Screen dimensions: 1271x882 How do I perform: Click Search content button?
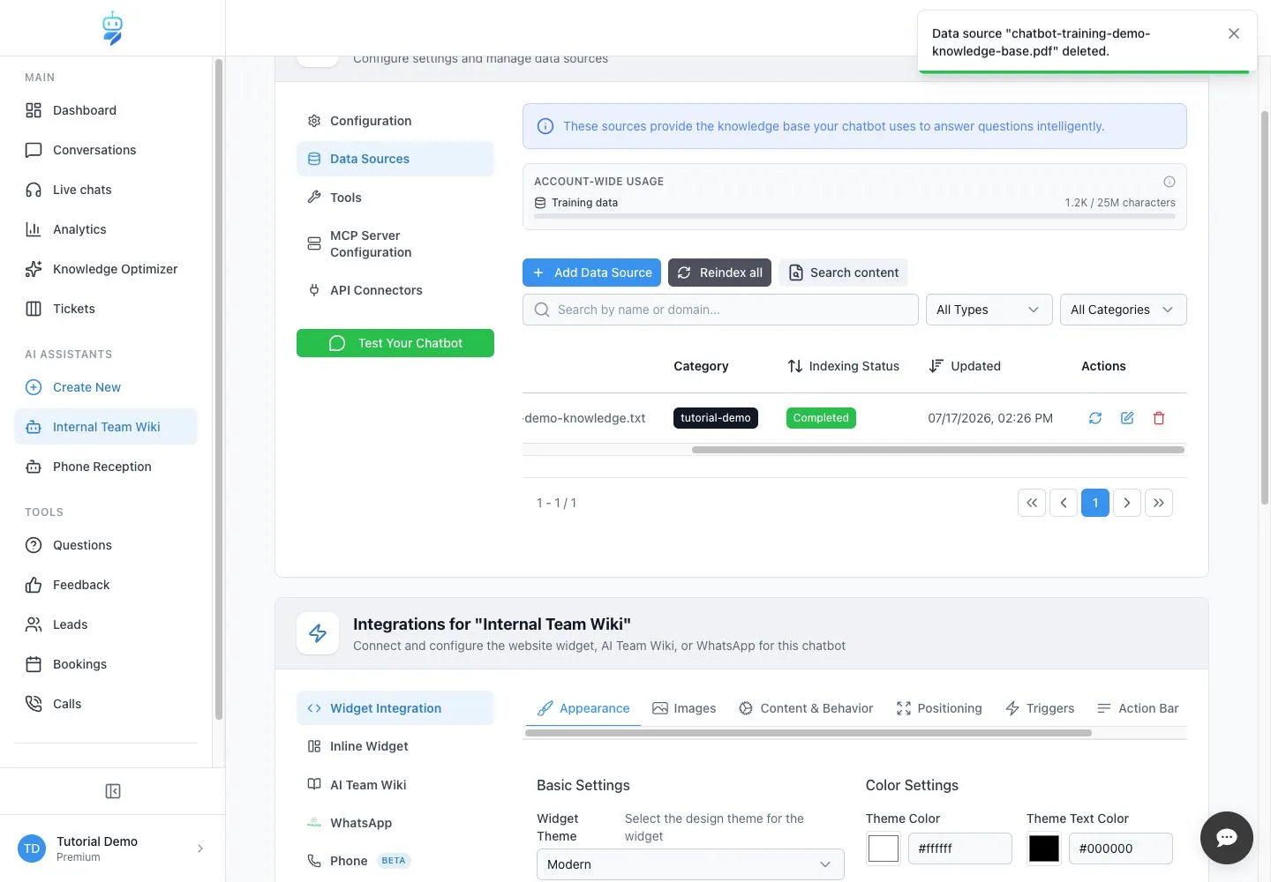(x=843, y=273)
